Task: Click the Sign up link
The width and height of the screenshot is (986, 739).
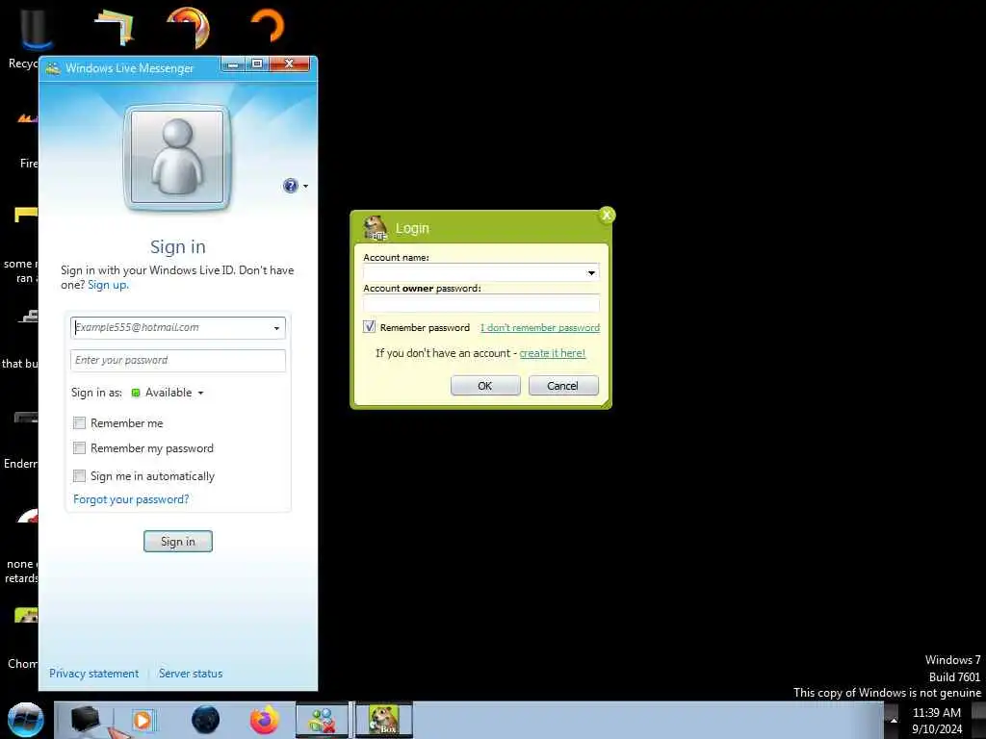Action: point(108,285)
